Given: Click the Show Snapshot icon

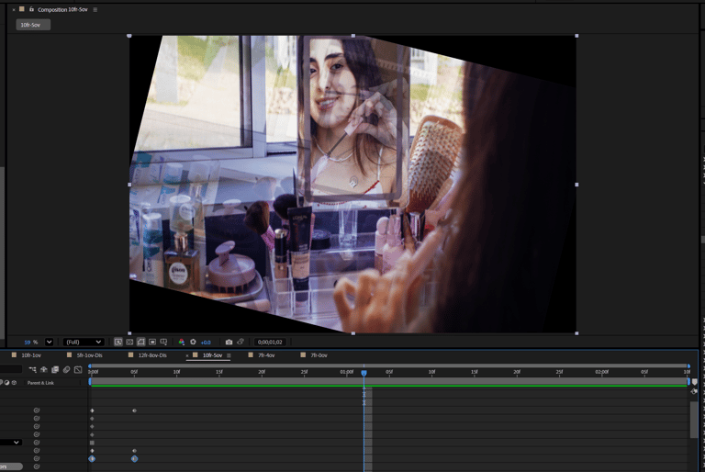Looking at the screenshot, I should tap(241, 342).
